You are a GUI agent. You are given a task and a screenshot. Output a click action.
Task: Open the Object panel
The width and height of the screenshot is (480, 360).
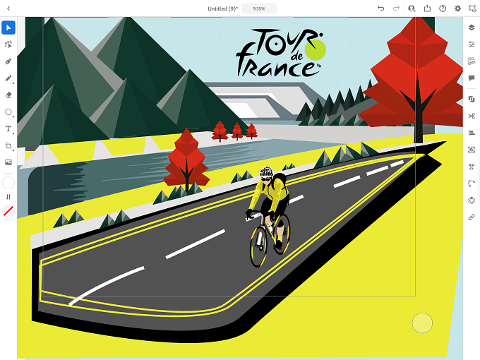click(472, 150)
